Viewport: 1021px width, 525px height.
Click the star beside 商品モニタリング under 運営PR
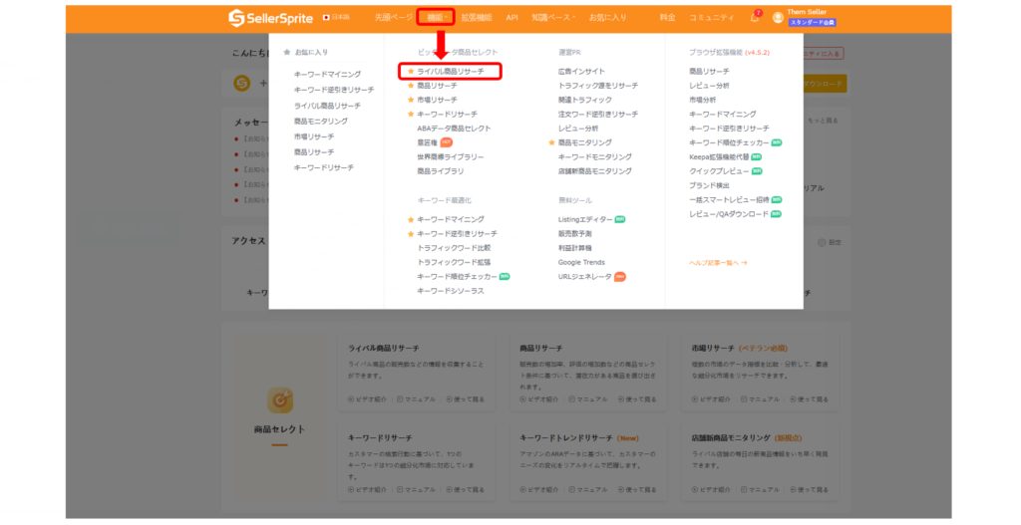(x=551, y=142)
